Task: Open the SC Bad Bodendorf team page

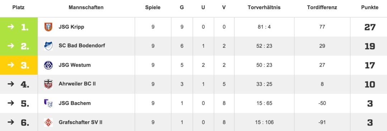Action: [x=82, y=46]
